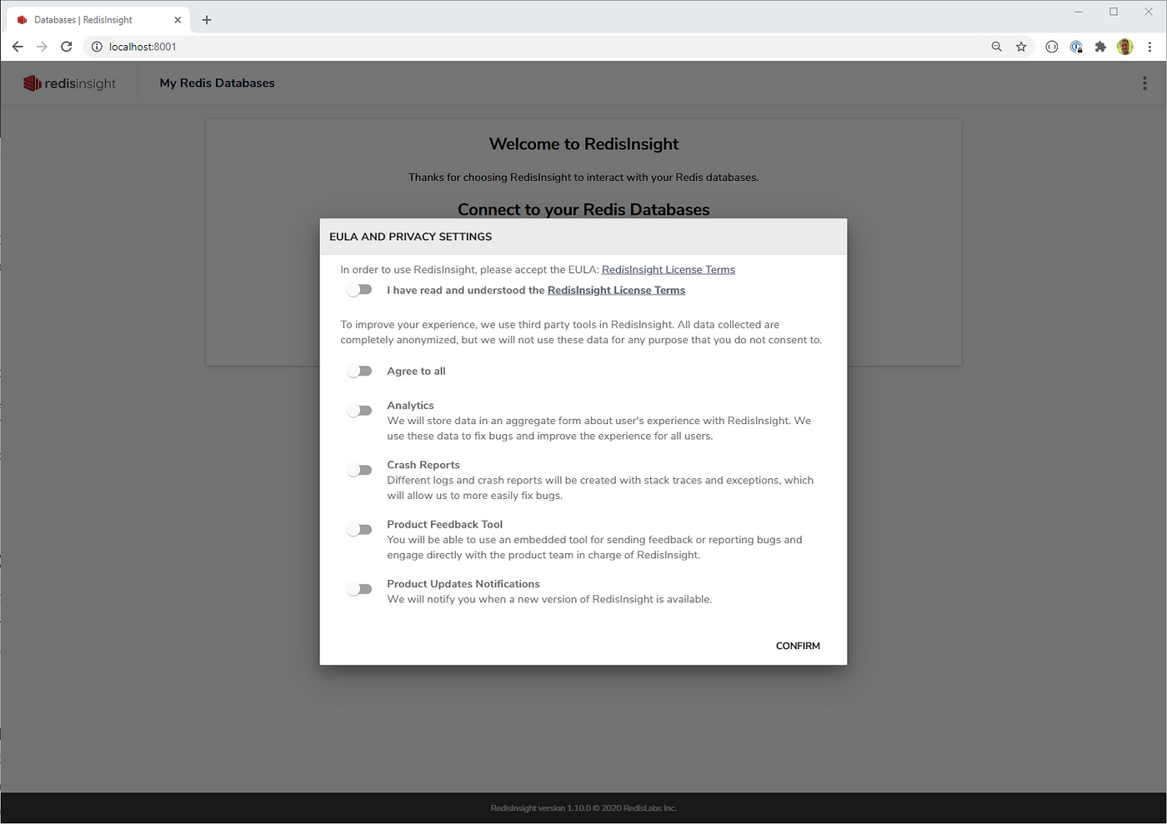Go back in browser history
This screenshot has height=824, width=1167.
(x=18, y=47)
